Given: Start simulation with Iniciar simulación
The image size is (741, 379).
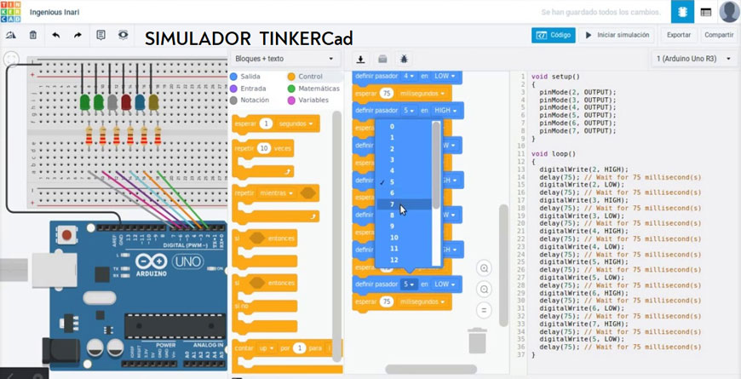Looking at the screenshot, I should (x=617, y=35).
